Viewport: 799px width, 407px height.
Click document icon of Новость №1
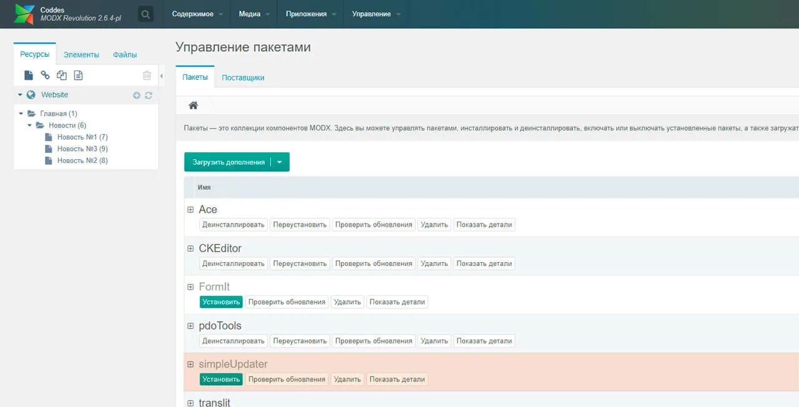[x=48, y=137]
